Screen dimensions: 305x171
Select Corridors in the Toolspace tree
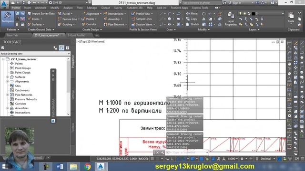tap(20, 104)
